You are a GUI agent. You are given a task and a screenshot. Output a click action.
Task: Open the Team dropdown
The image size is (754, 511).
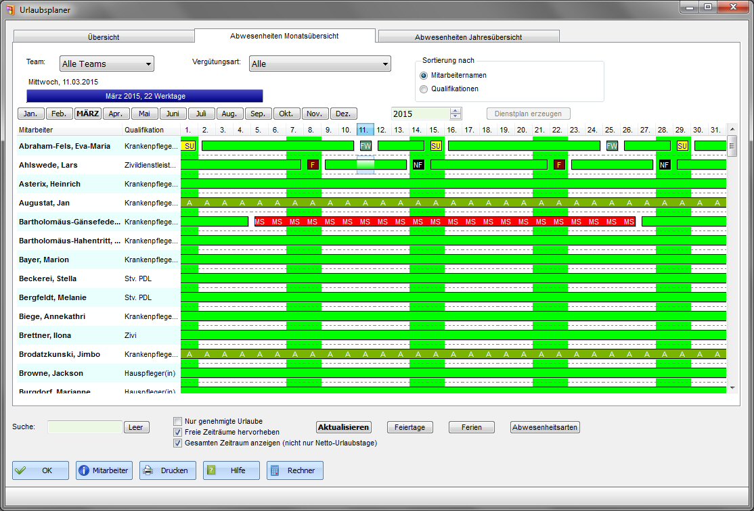[x=107, y=64]
